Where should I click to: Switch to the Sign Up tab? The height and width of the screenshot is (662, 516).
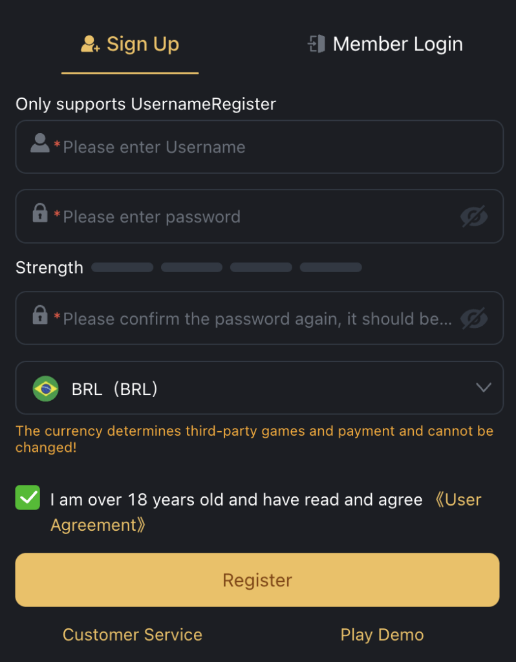pos(130,45)
